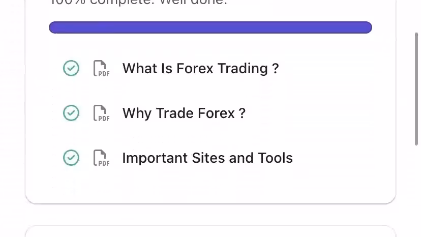
Task: Click PDF icon beside What Is Forex Trading
Action: 101,68
